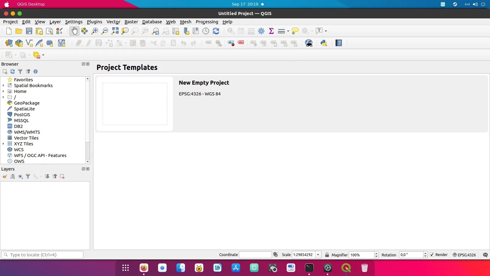This screenshot has height=276, width=490.
Task: Select the GeoPackage browser entry
Action: pyautogui.click(x=27, y=103)
